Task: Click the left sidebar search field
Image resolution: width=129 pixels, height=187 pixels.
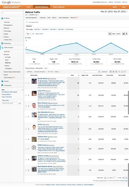Action: point(12,13)
